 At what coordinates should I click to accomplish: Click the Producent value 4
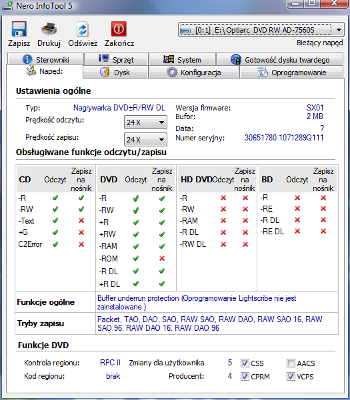[230, 376]
